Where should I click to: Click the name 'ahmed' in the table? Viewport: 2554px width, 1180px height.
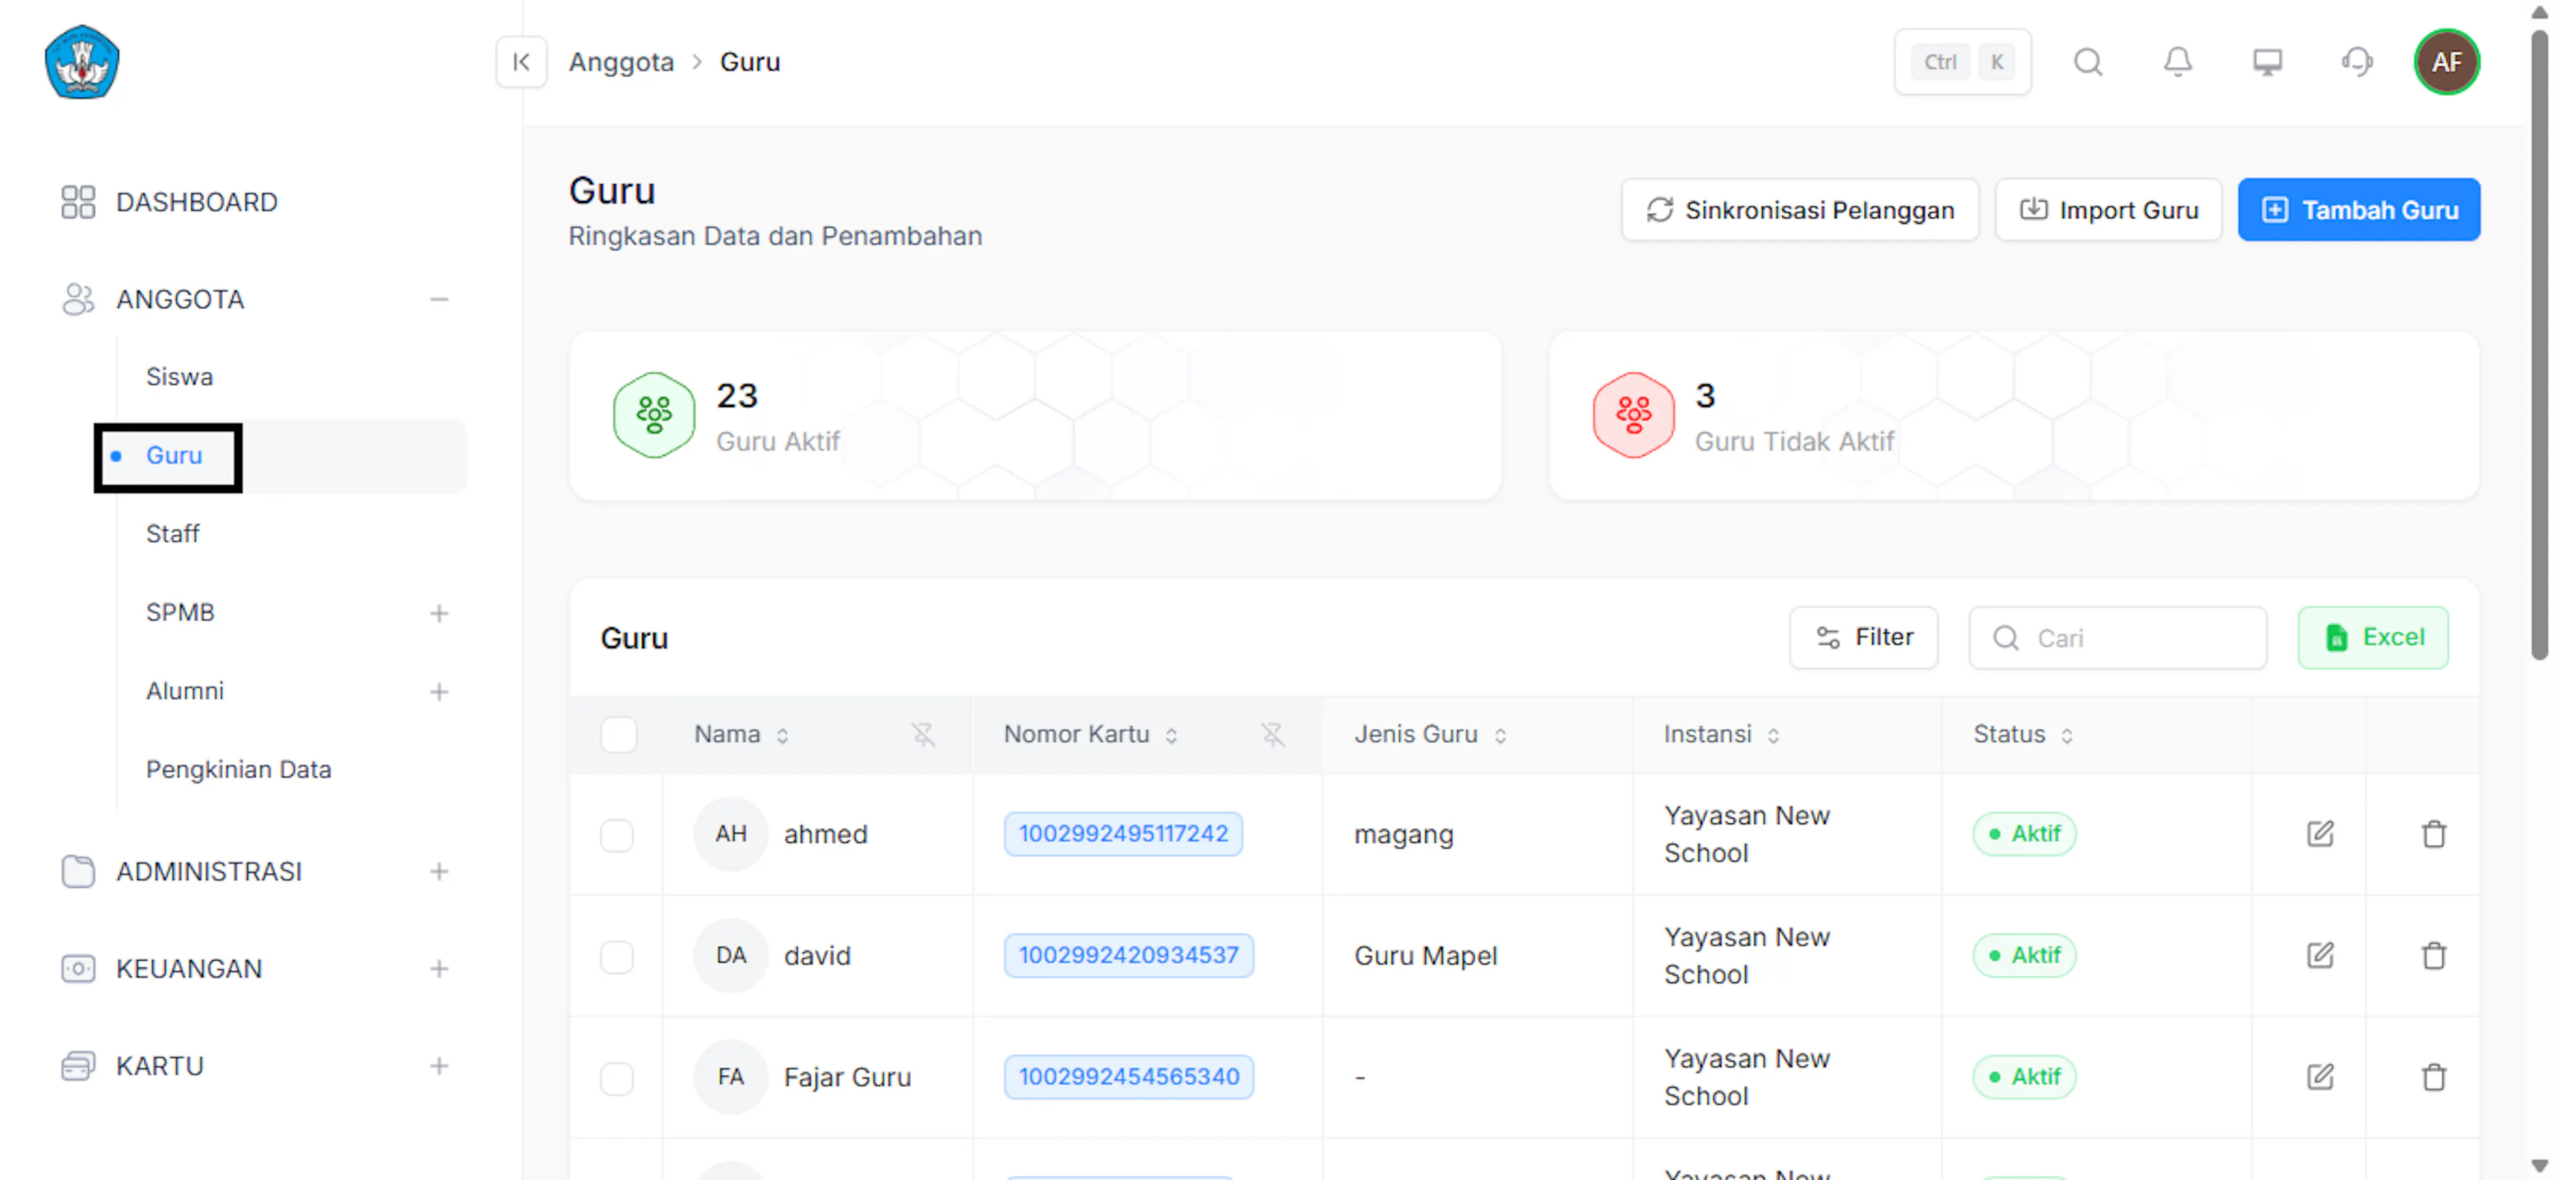(x=825, y=835)
